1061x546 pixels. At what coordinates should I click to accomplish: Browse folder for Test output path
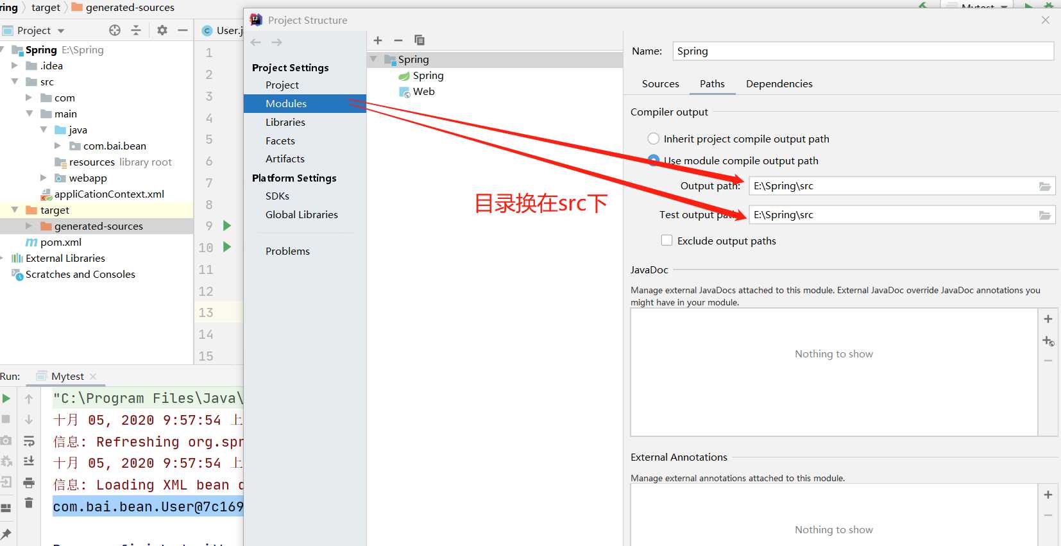[x=1045, y=215]
